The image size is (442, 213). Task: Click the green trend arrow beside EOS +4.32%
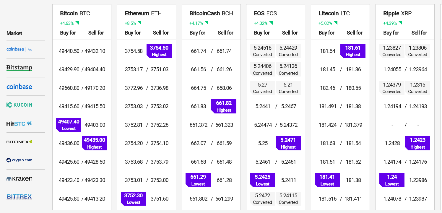pos(271,23)
